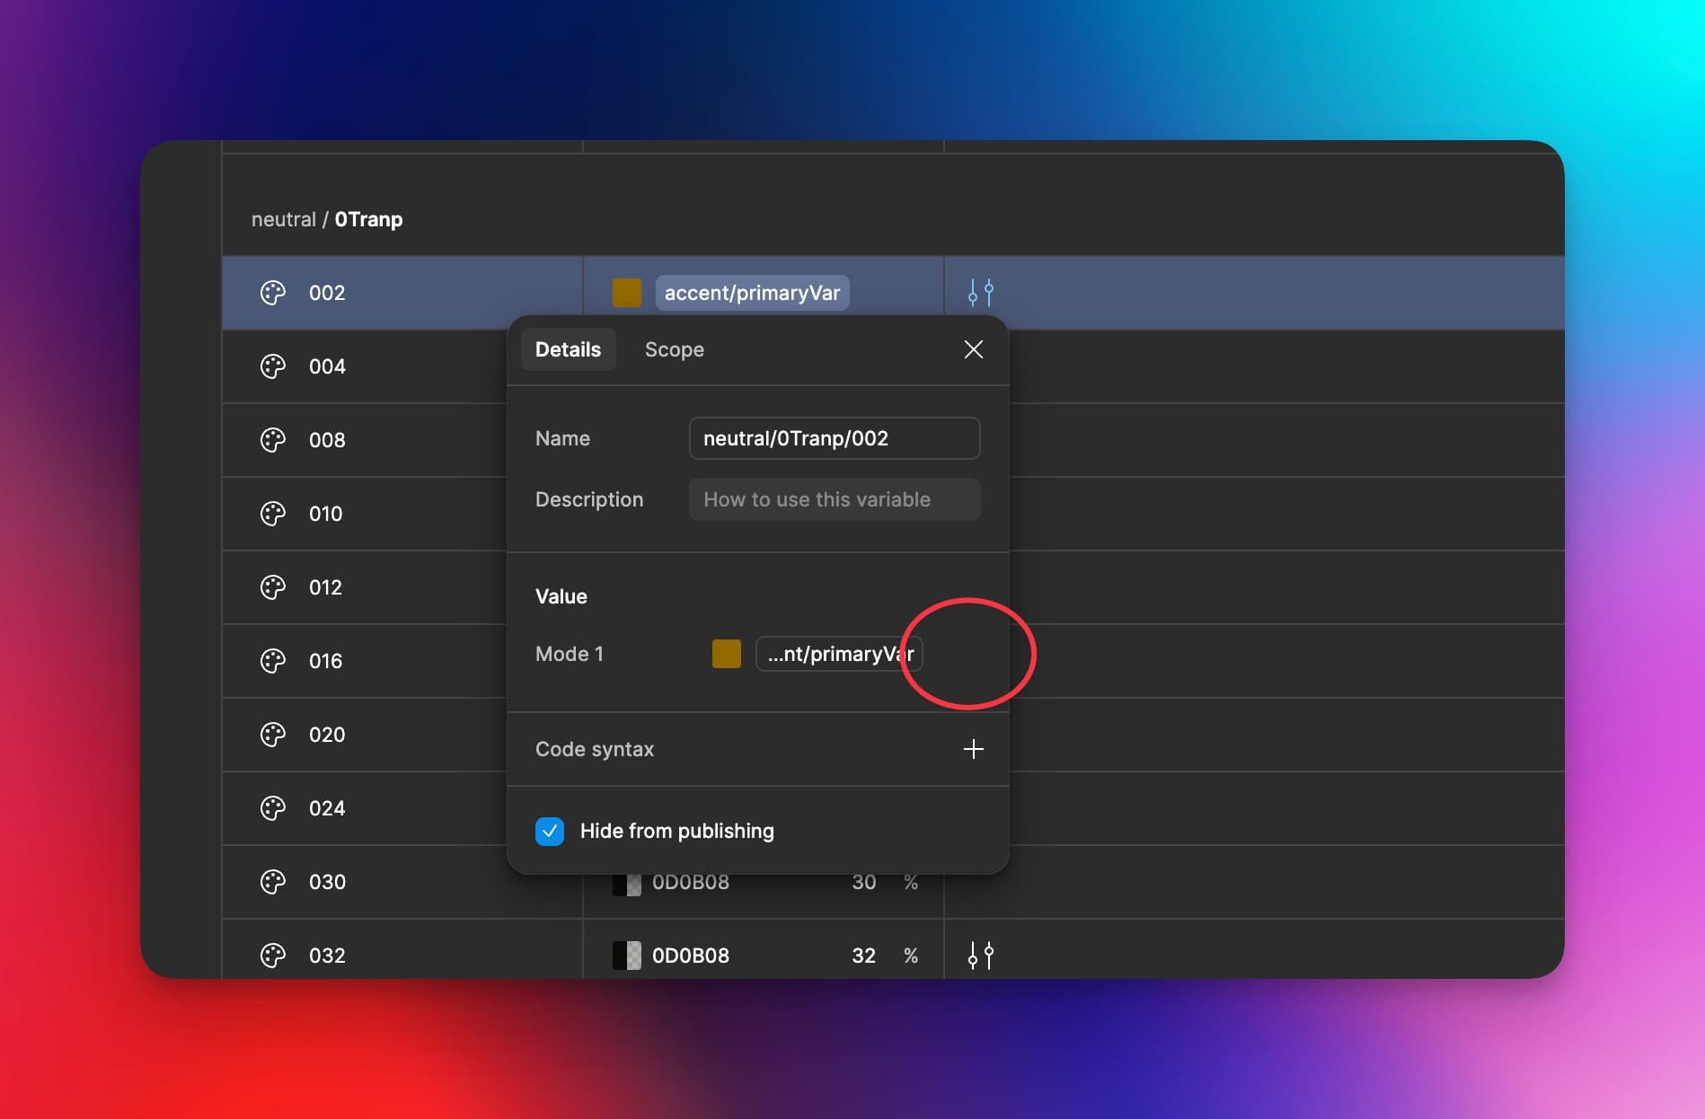Image resolution: width=1705 pixels, height=1119 pixels.
Task: Click the palette icon for variable 030
Action: click(x=273, y=882)
